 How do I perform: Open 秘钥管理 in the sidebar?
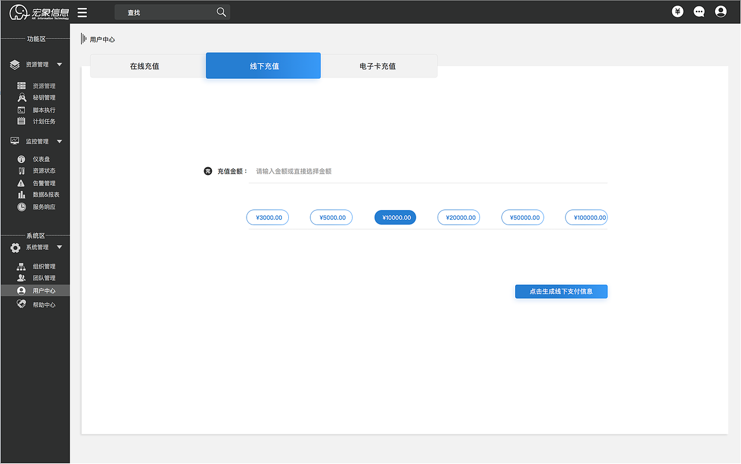click(x=44, y=98)
